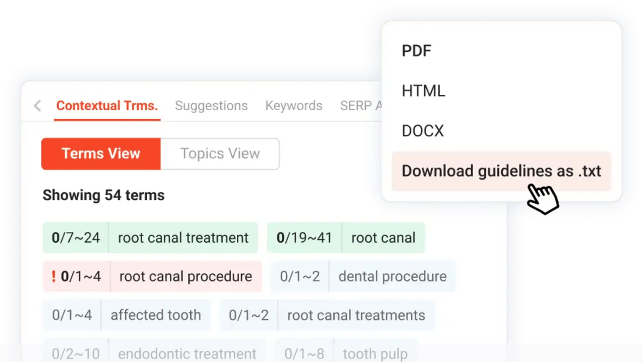Open the Suggestions tab
The height and width of the screenshot is (362, 643).
point(211,106)
